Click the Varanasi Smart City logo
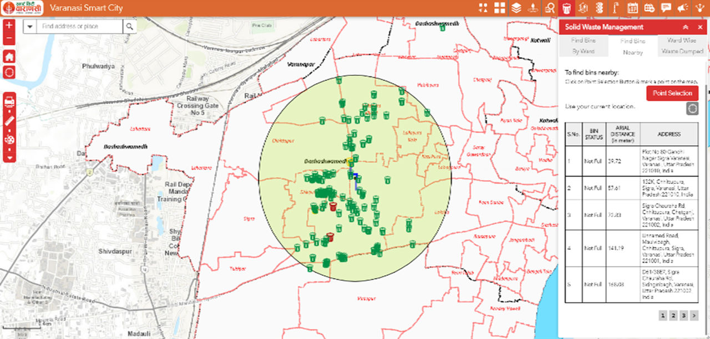 pyautogui.click(x=22, y=8)
